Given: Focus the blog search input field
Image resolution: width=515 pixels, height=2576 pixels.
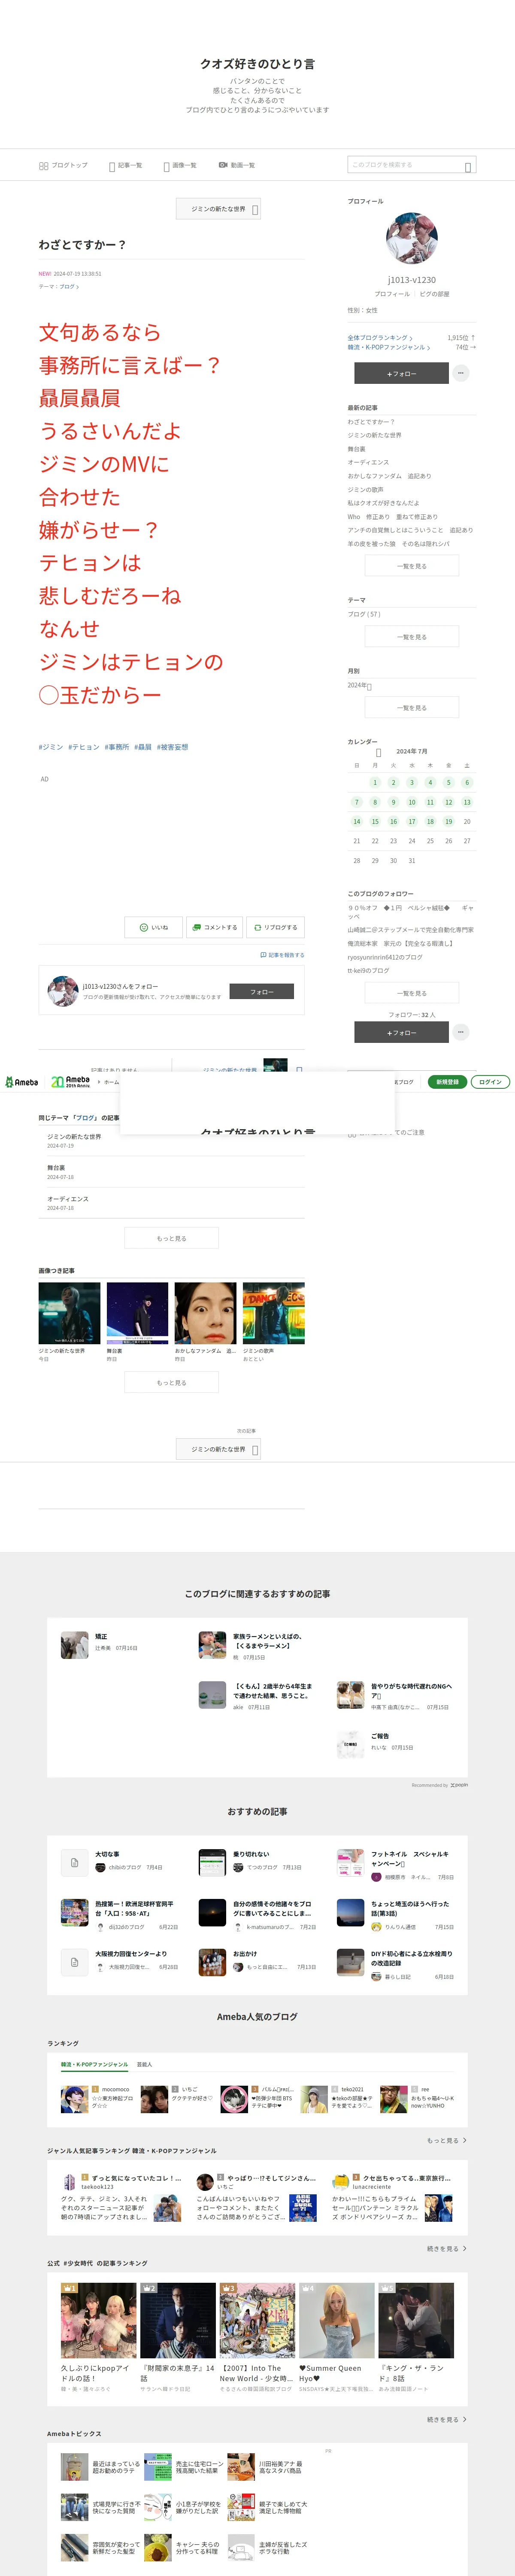Looking at the screenshot, I should 404,165.
